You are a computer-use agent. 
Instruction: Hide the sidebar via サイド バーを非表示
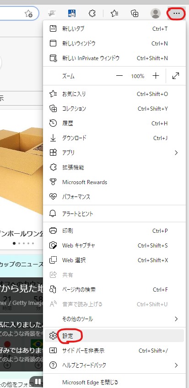[x=114, y=350]
